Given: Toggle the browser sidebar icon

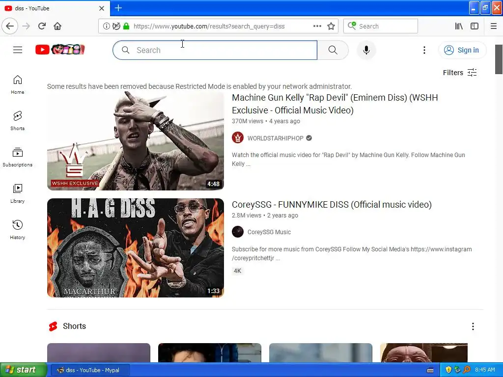Looking at the screenshot, I should pos(475,27).
